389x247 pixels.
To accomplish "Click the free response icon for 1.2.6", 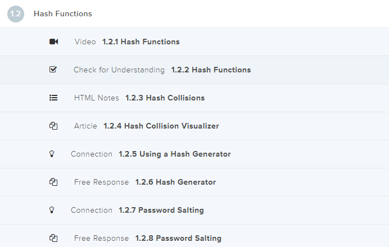I will [x=53, y=182].
